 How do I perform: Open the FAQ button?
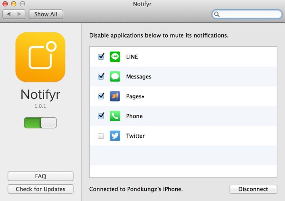click(40, 176)
